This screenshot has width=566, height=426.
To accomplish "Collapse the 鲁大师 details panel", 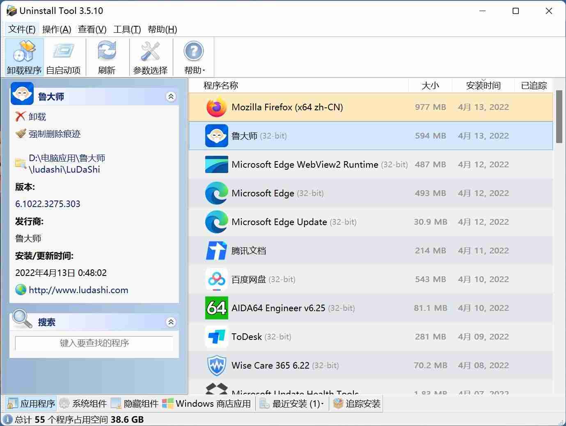I will coord(171,97).
